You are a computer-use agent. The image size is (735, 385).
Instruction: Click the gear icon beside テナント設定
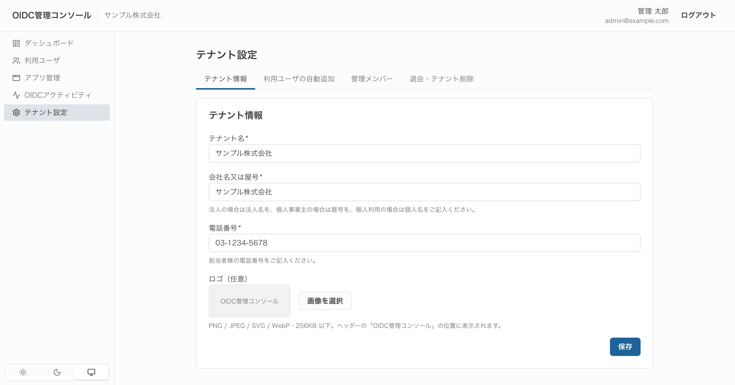click(16, 113)
